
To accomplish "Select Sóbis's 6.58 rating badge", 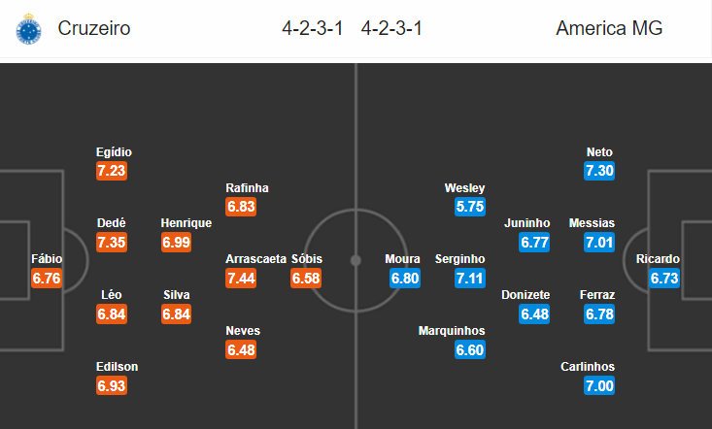I will pyautogui.click(x=306, y=278).
